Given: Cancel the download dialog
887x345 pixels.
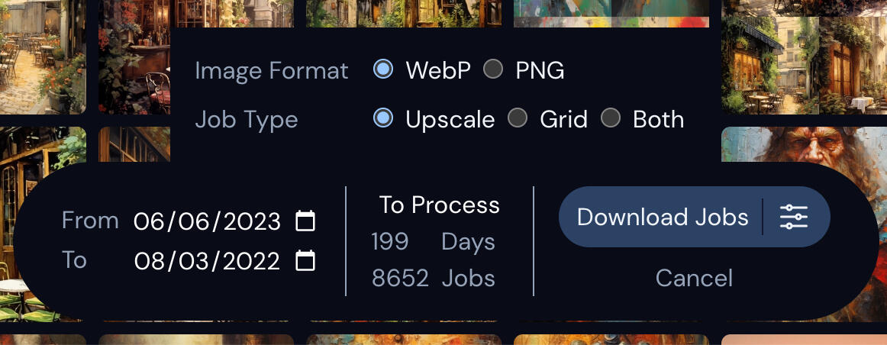Looking at the screenshot, I should click(694, 278).
